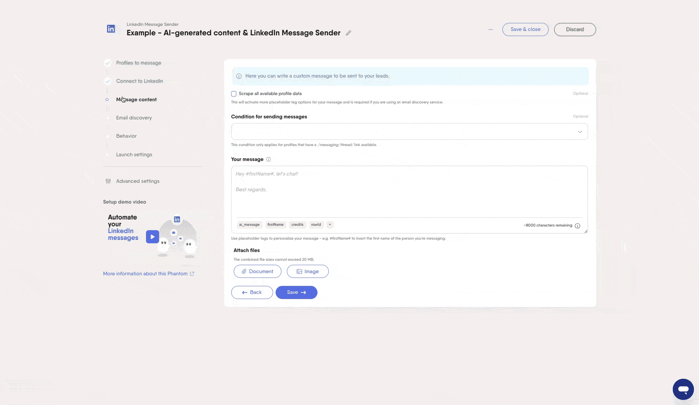Edit the phantom name with pencil icon

click(348, 33)
